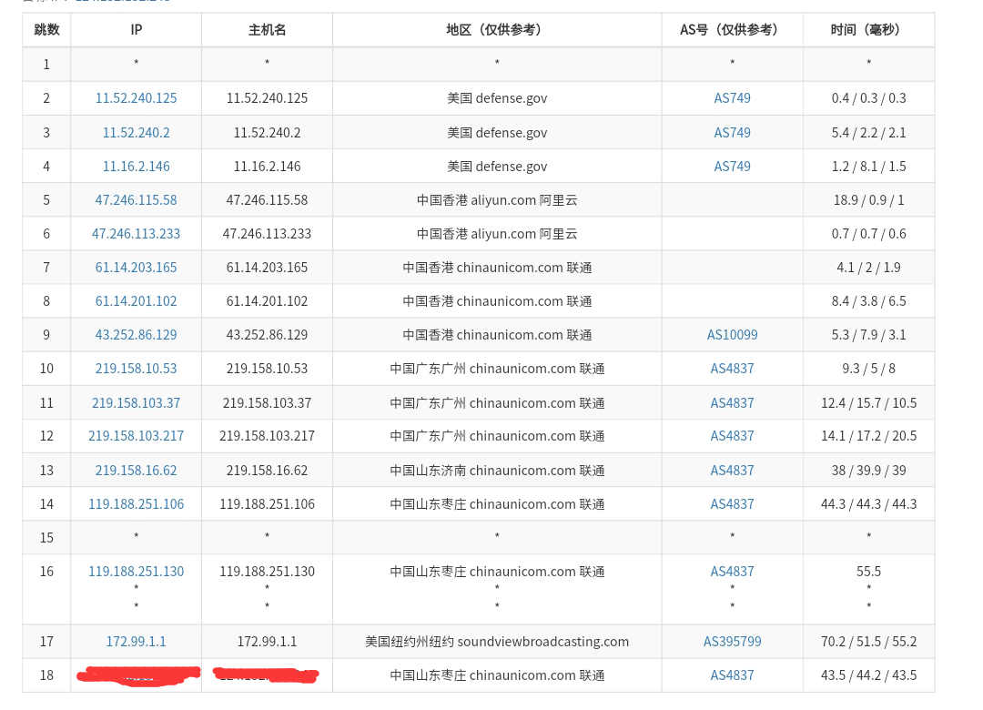The image size is (983, 710).
Task: Open IP link 219.158.16.62
Action: [136, 471]
